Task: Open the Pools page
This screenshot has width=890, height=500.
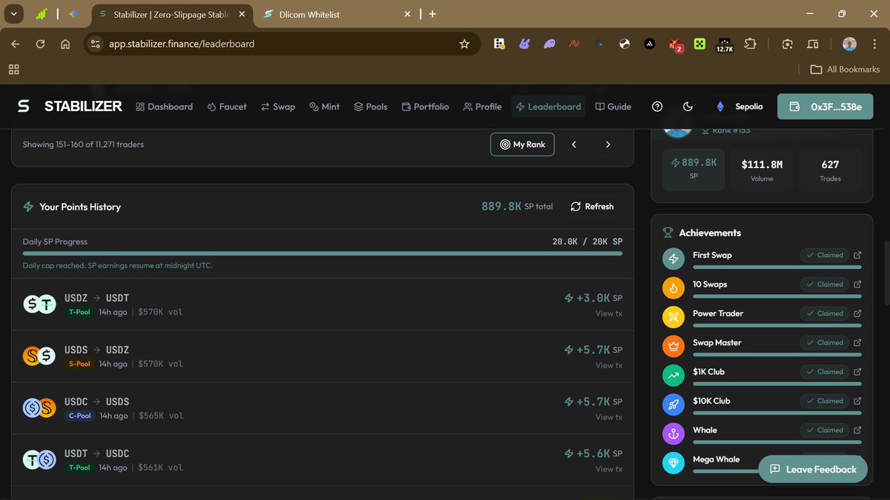Action: tap(371, 107)
